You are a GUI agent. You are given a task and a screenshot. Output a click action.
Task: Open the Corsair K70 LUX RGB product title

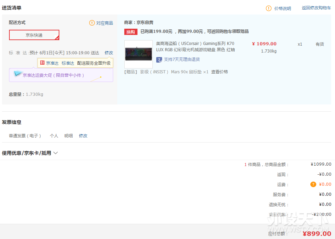point(195,47)
